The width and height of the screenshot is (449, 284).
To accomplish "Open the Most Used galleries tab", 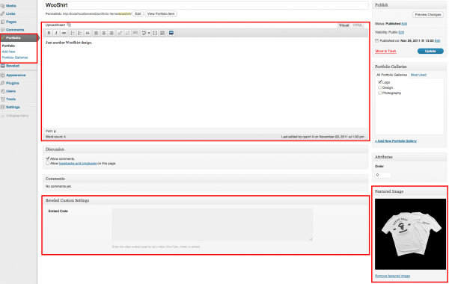I will pos(418,75).
